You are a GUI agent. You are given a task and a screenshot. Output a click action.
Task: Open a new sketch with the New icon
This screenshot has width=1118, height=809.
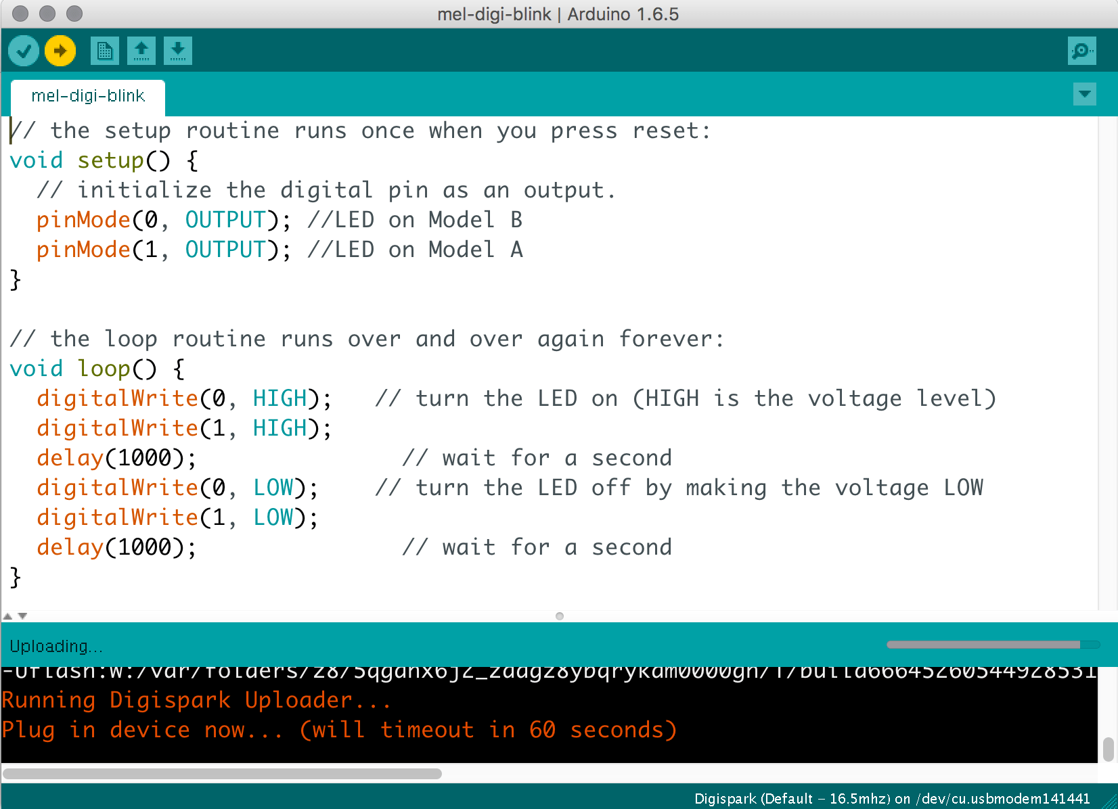pos(104,50)
